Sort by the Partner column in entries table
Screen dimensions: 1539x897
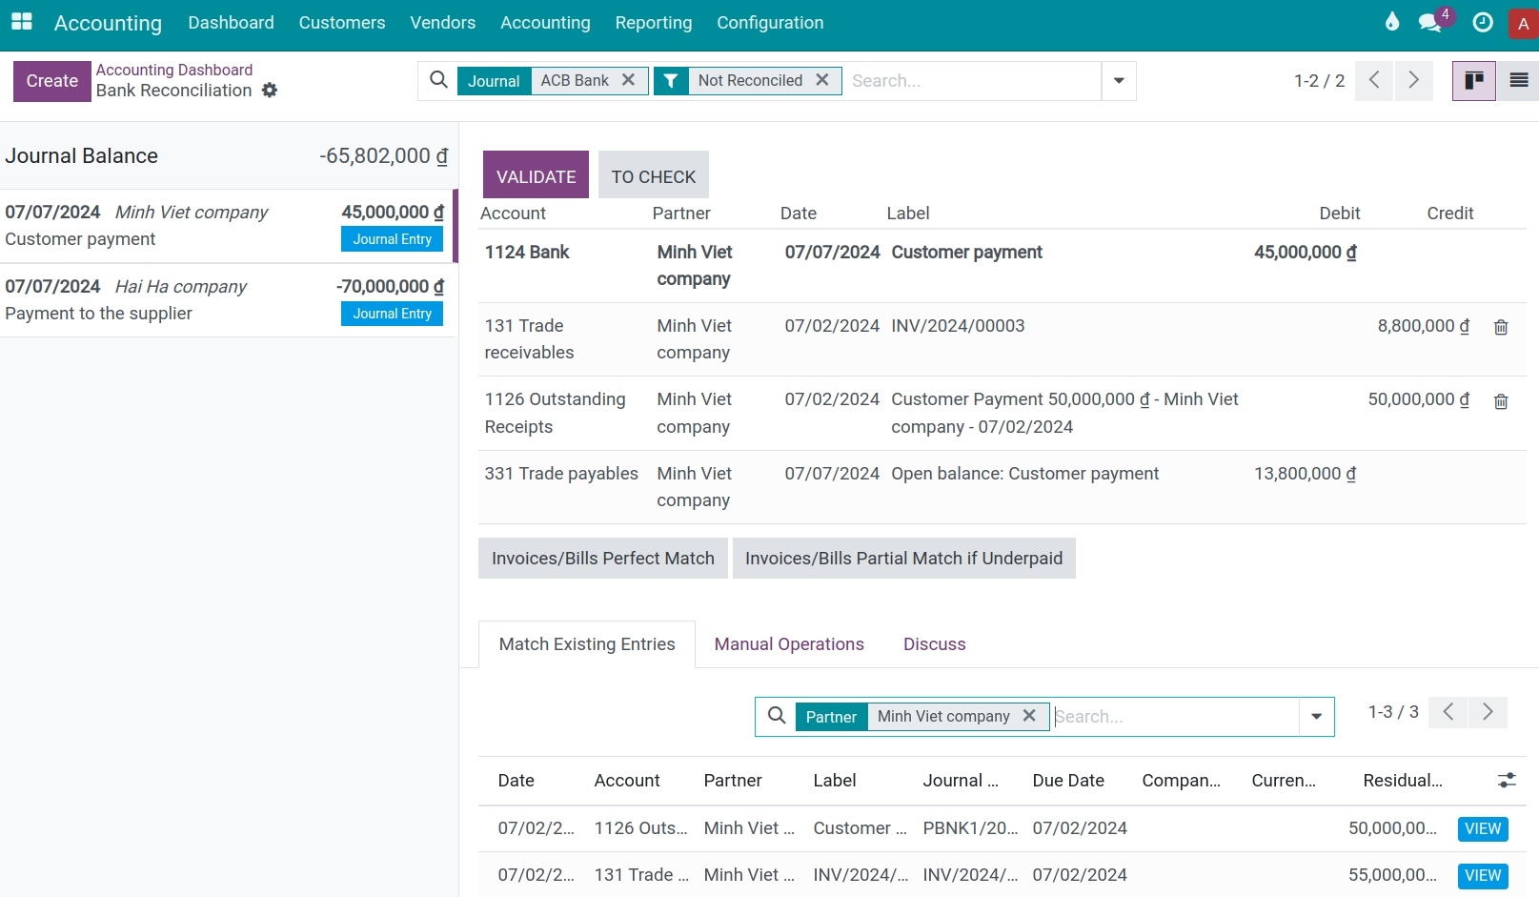point(733,781)
